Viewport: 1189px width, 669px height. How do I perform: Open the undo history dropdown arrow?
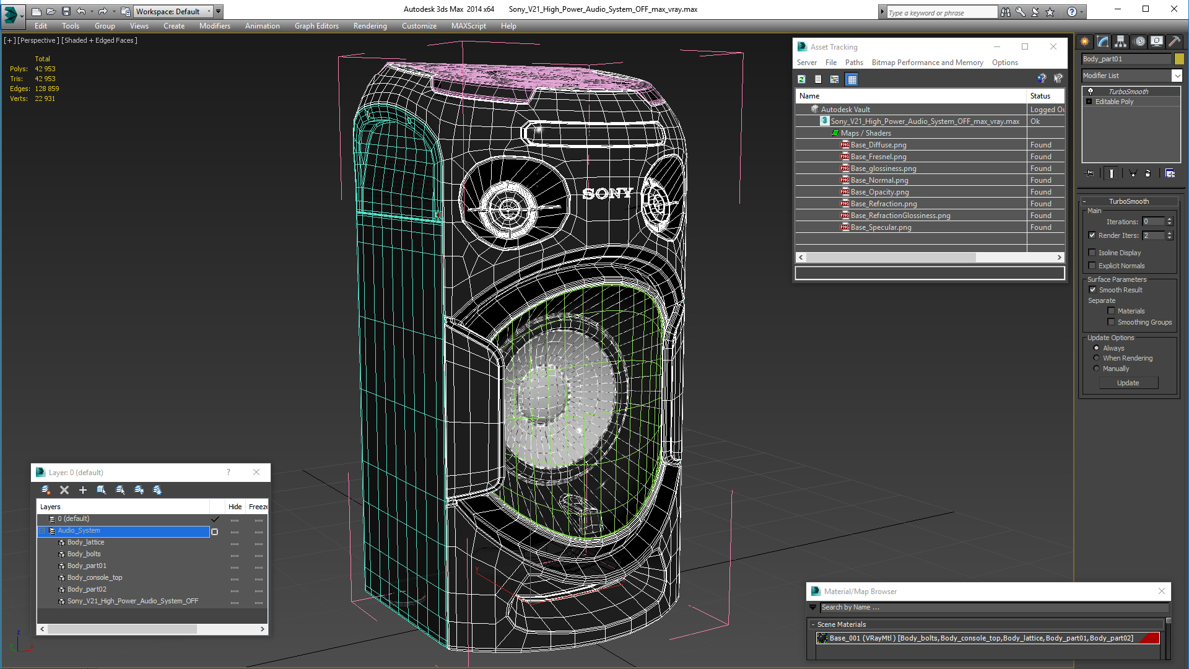[91, 11]
